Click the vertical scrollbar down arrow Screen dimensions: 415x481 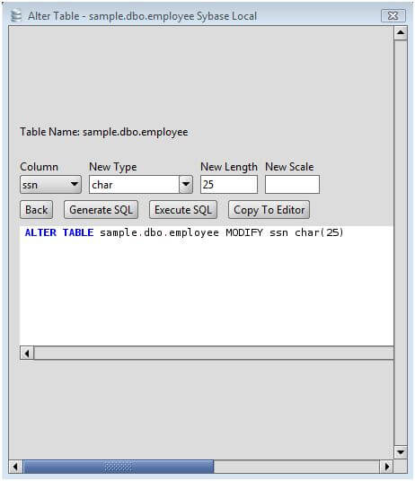(x=401, y=452)
